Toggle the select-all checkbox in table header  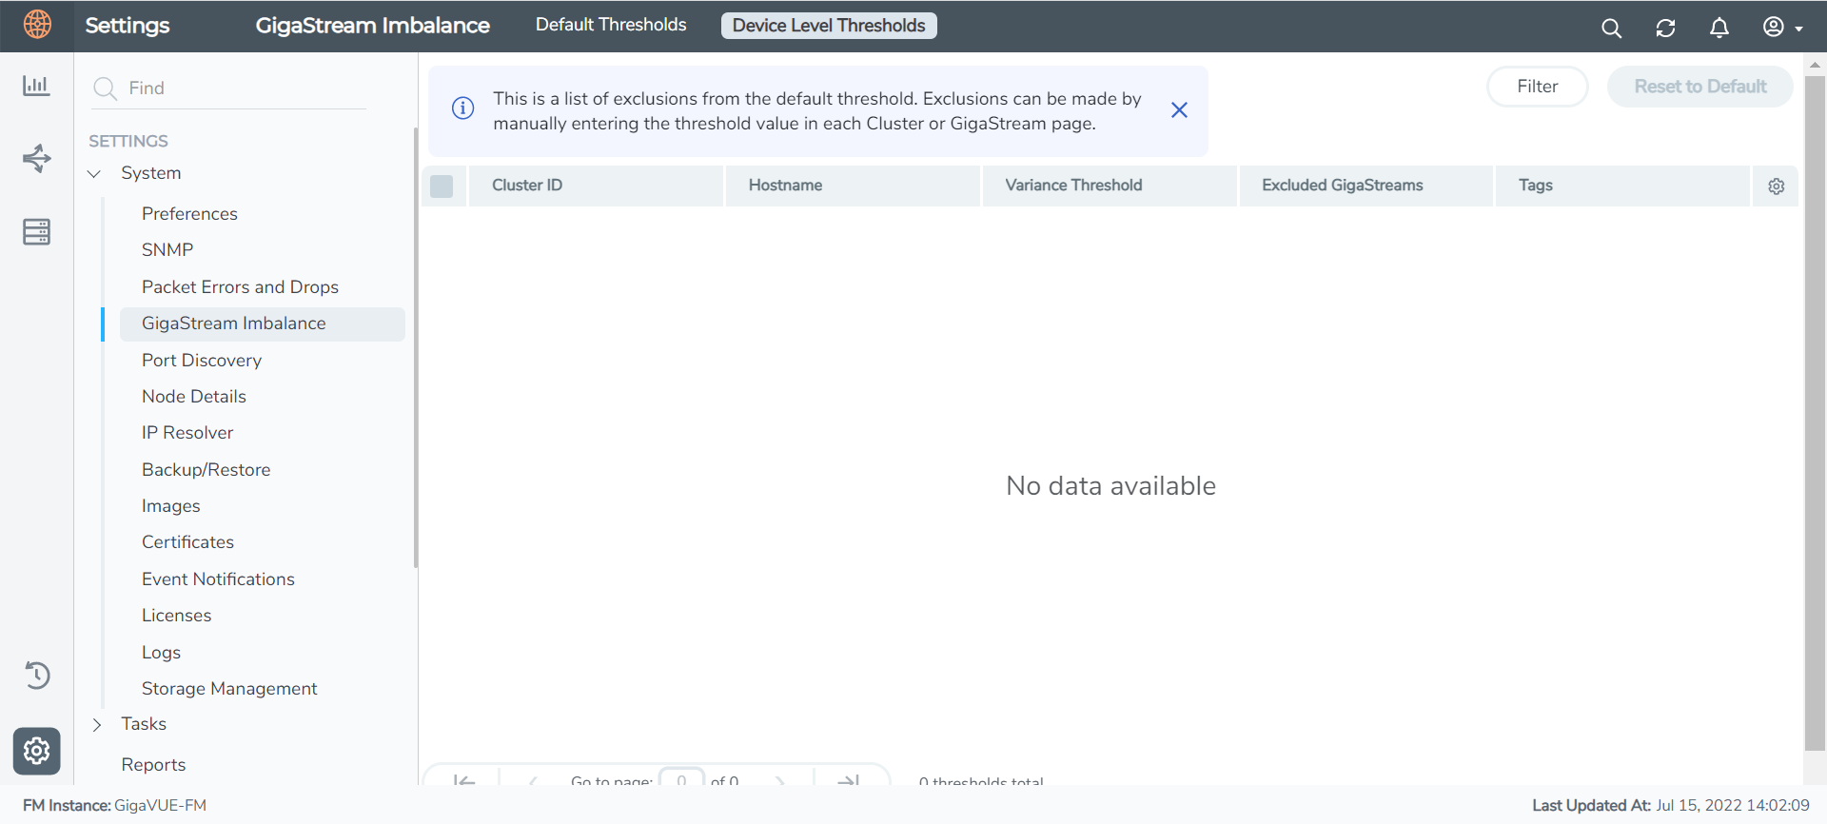click(x=442, y=186)
